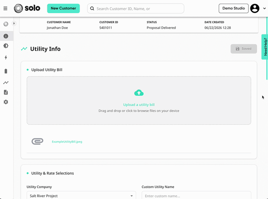Select the utility chart sidebar icon
Image resolution: width=268 pixels, height=199 pixels.
pyautogui.click(x=6, y=83)
